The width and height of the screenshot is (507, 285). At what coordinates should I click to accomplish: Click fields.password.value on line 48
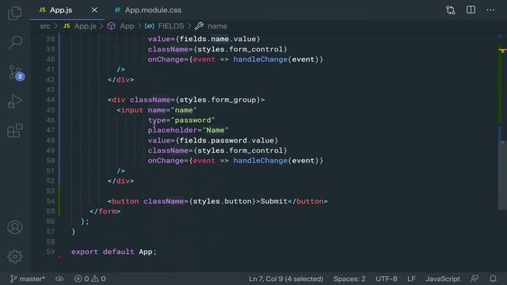pyautogui.click(x=227, y=141)
